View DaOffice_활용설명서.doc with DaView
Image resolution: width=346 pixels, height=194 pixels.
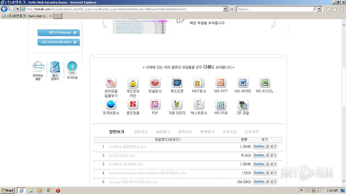click(x=264, y=147)
